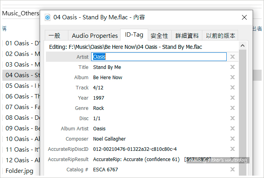264x178 pixels.
Task: Clear the Title tag with its X icon
Action: pos(233,67)
